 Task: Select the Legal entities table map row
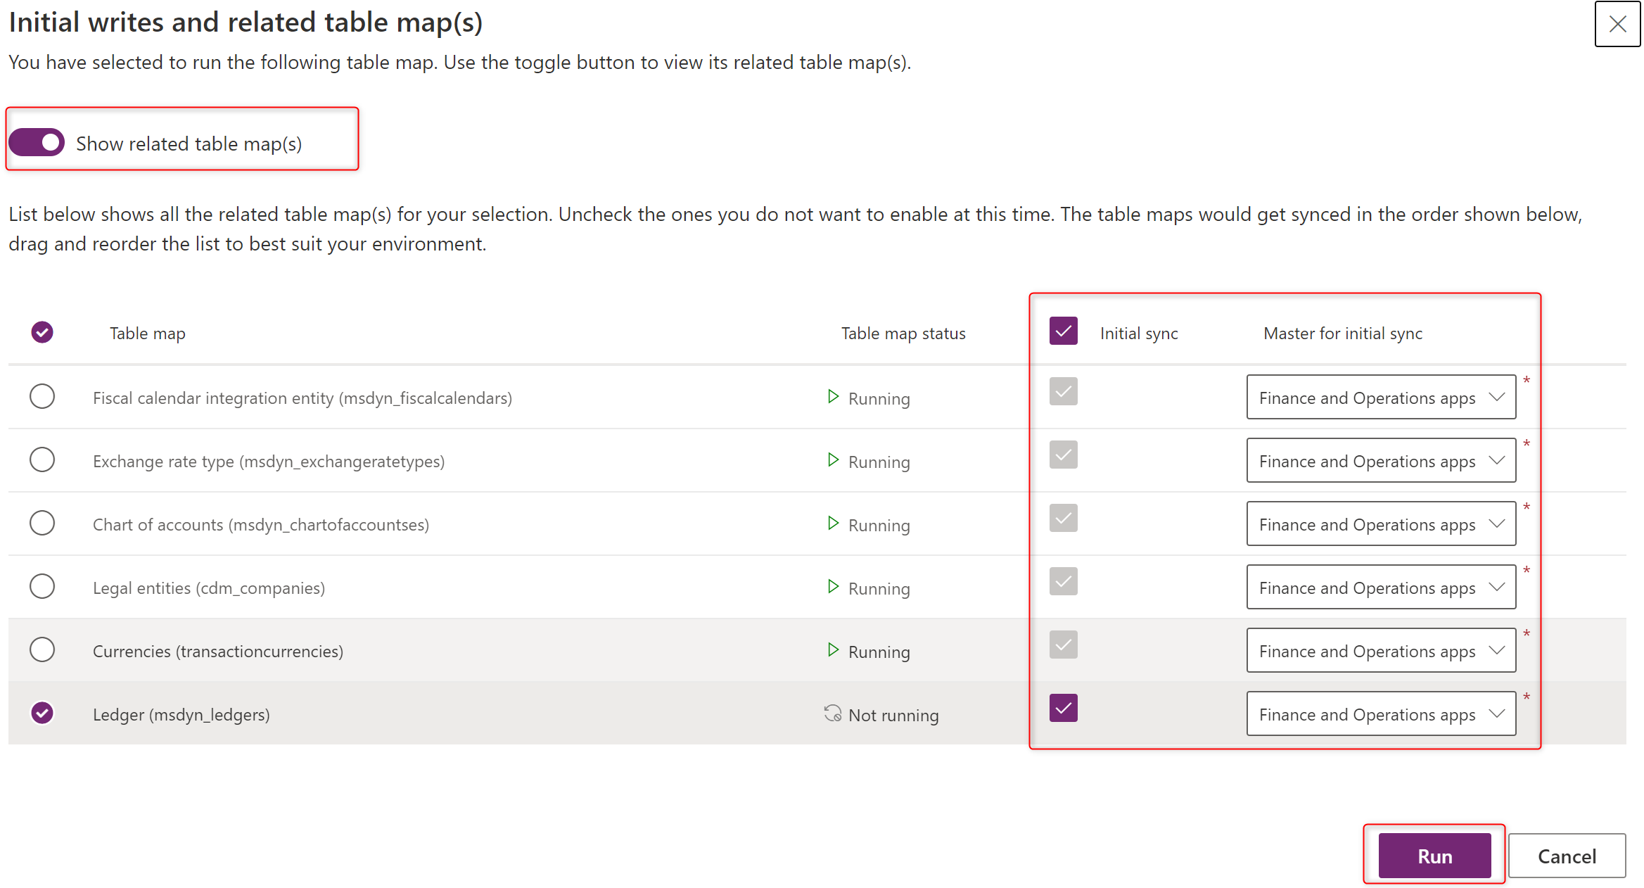(43, 588)
